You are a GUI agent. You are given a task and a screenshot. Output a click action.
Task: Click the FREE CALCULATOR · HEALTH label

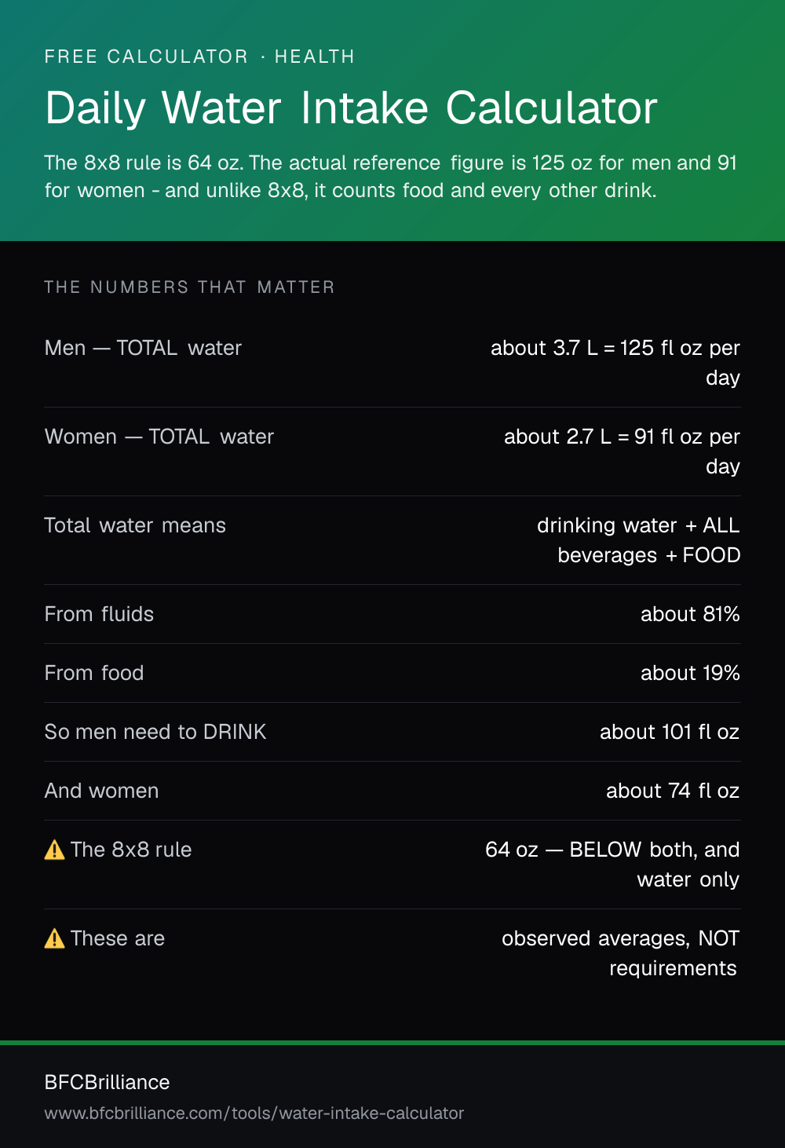coord(199,57)
